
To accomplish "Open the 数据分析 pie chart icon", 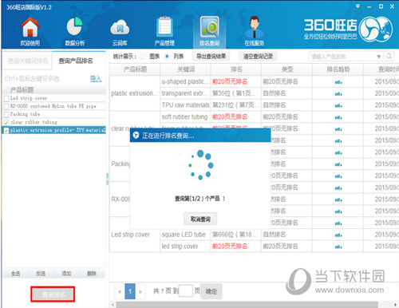I will tap(75, 31).
